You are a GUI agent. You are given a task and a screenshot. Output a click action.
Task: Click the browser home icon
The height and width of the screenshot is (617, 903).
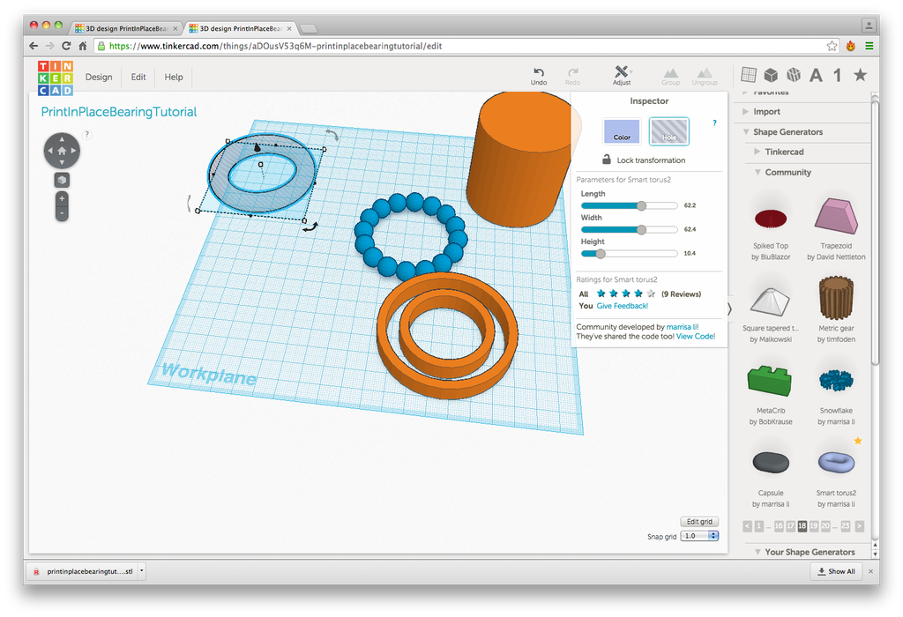82,46
